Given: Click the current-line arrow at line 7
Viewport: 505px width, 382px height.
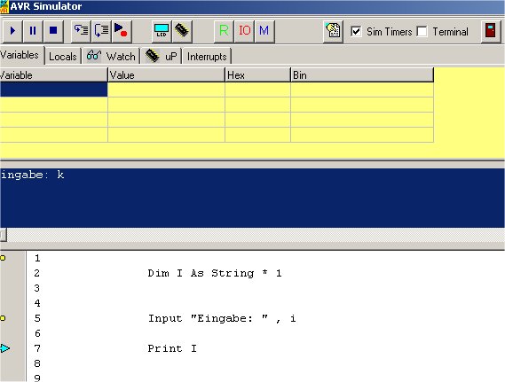Looking at the screenshot, I should (4, 348).
